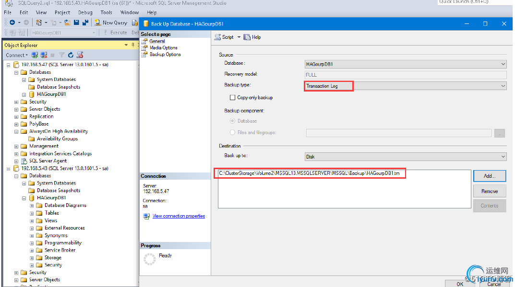516x287 pixels.
Task: Click the Quick Launch search field
Action: pos(475,2)
